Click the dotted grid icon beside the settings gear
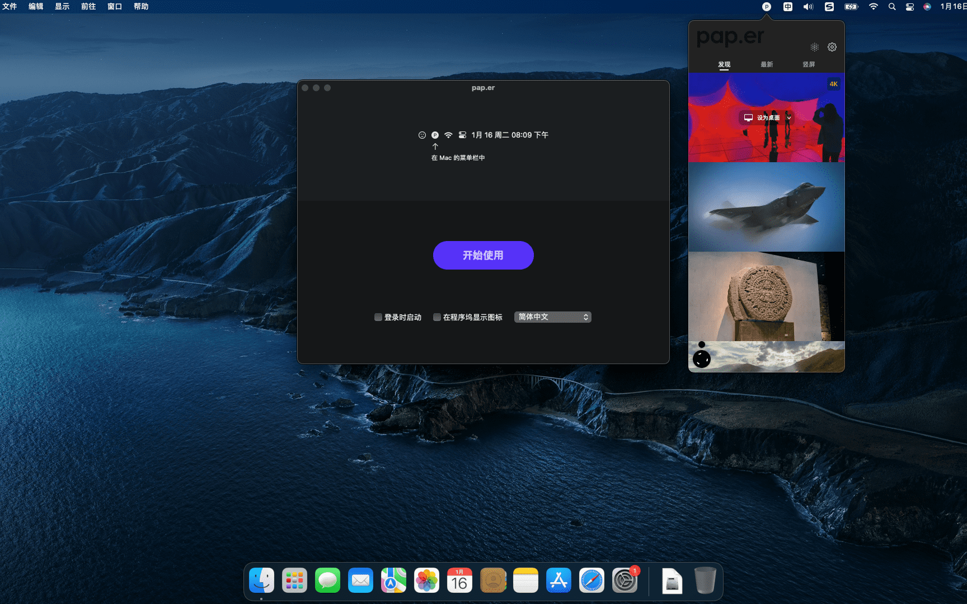The image size is (967, 604). [815, 47]
